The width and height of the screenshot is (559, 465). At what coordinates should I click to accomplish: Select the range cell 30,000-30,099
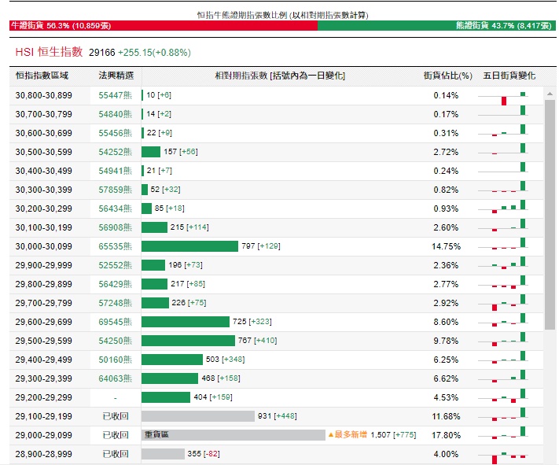(43, 246)
